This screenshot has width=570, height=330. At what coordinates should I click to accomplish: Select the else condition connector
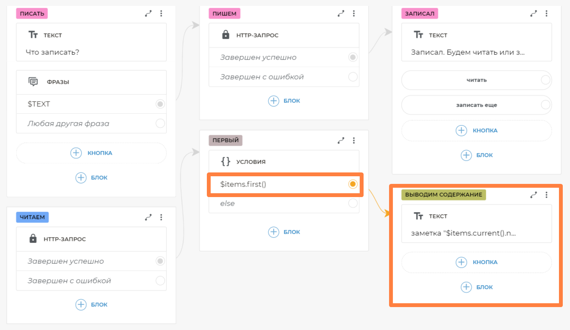point(353,203)
